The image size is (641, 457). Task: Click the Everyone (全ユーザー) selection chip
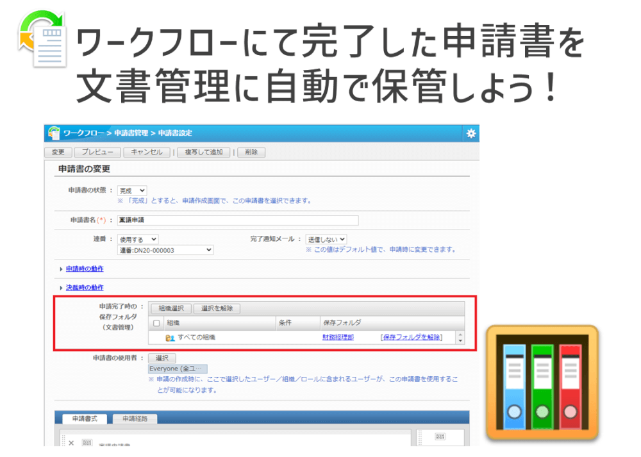pos(178,368)
